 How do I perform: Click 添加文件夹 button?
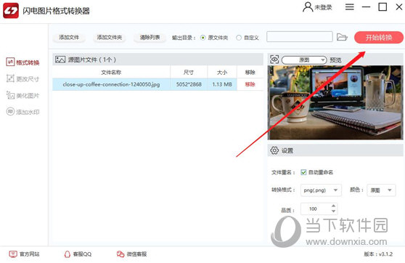click(x=110, y=38)
